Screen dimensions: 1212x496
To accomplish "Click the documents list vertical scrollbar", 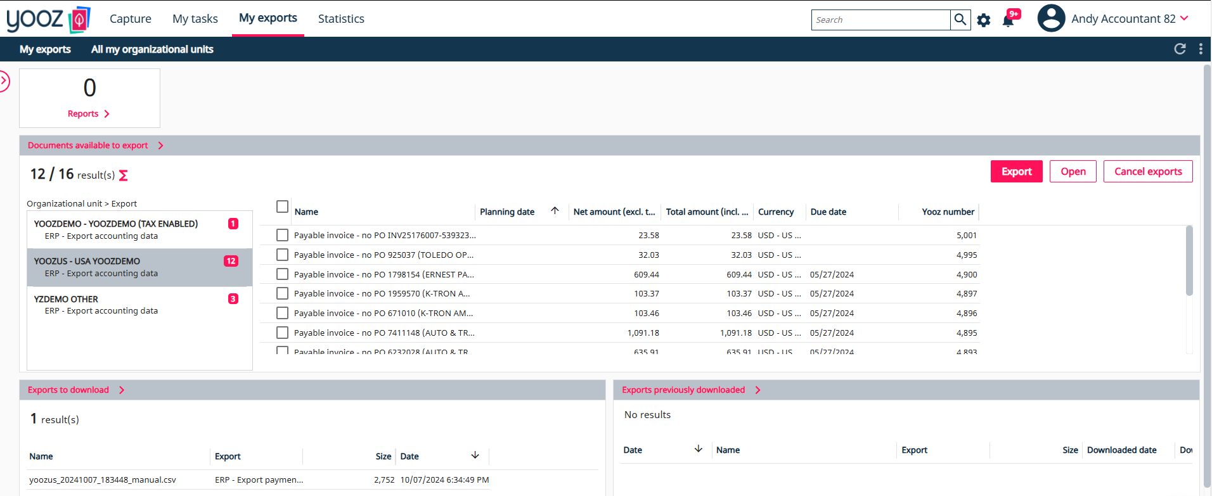I will pos(1189,260).
